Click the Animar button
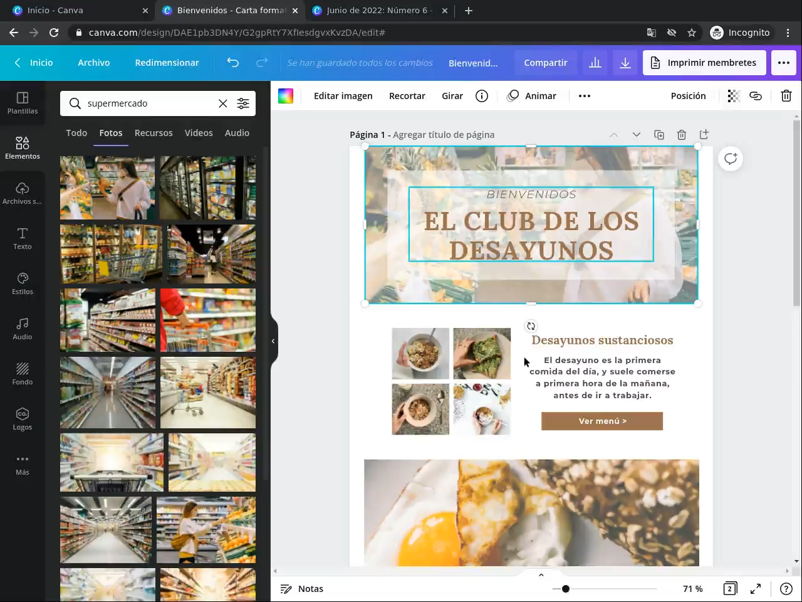Viewport: 802px width, 602px height. coord(532,96)
